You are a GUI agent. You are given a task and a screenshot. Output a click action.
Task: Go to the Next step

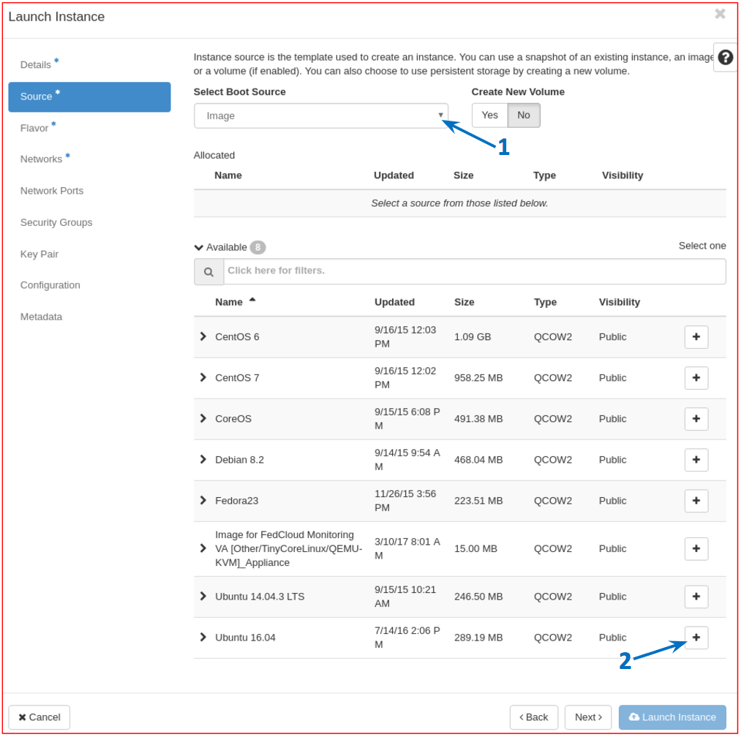coord(587,717)
